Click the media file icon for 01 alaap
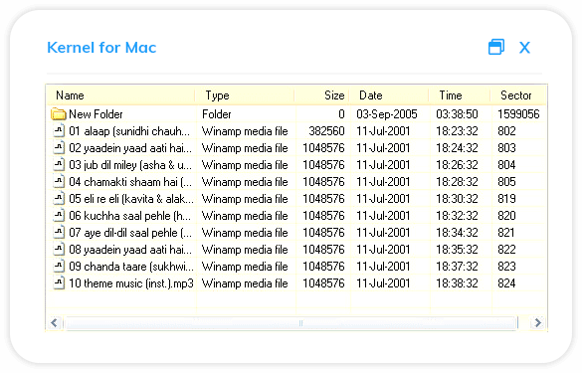 point(59,130)
